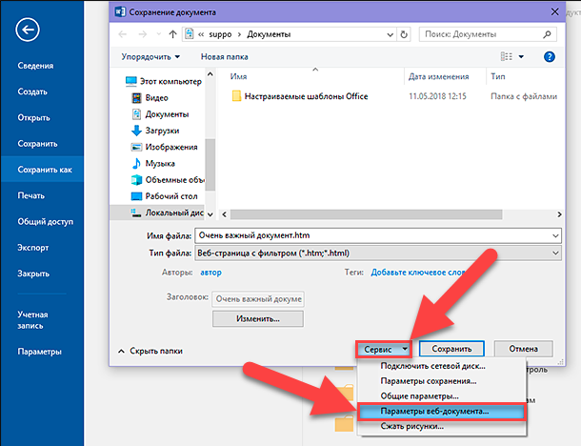Click Закрыть in backstage menu

pyautogui.click(x=33, y=274)
